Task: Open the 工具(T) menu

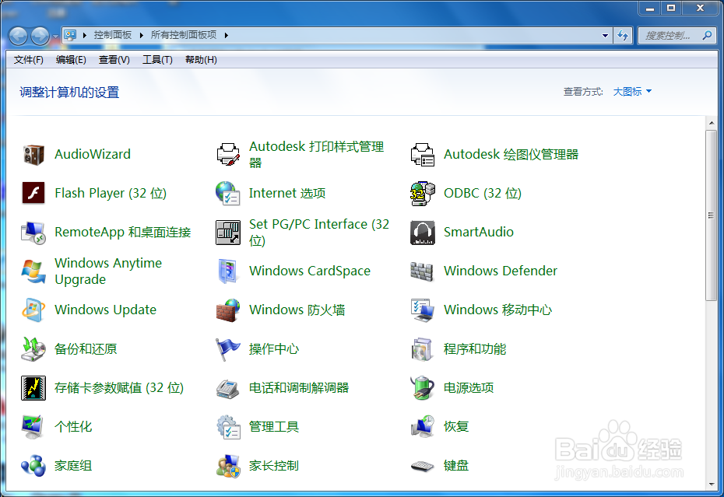Action: point(157,60)
